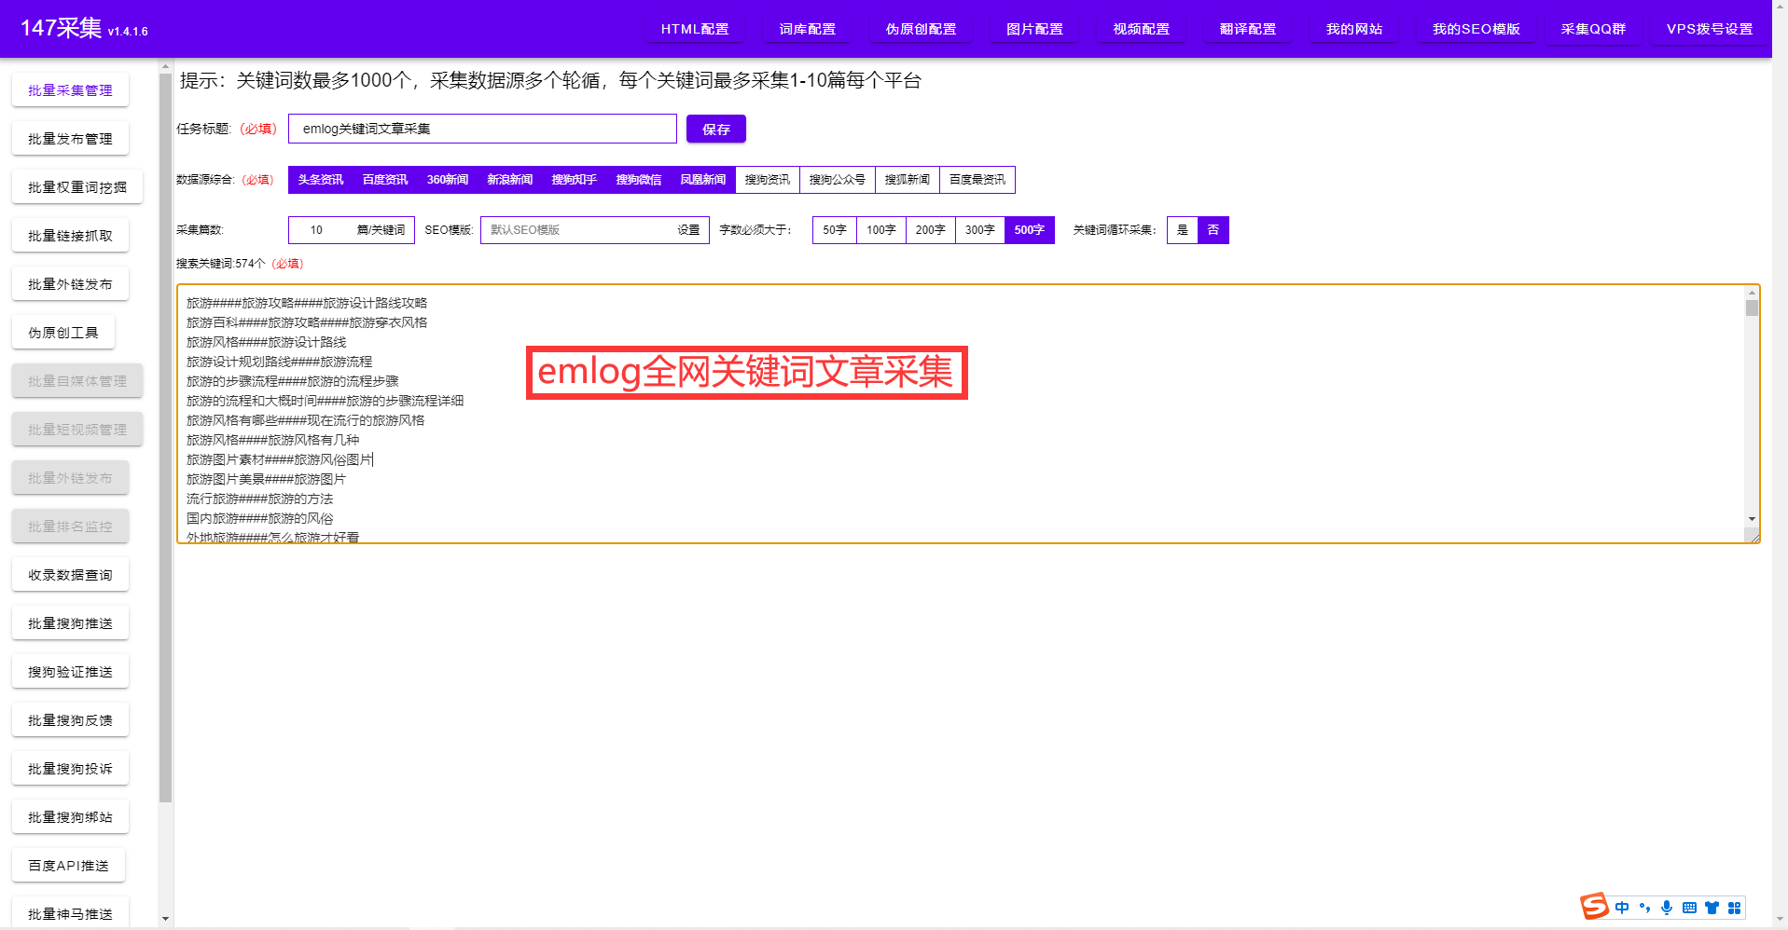Open 词库配置 in top menu

coord(808,29)
